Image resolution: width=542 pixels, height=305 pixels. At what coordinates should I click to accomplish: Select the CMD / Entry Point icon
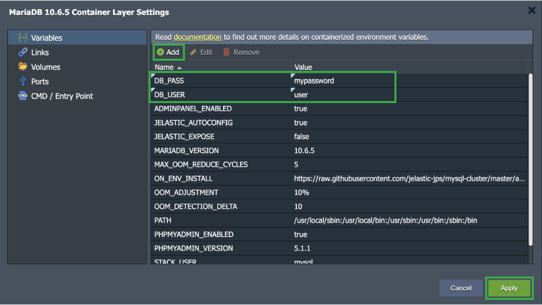[22, 96]
